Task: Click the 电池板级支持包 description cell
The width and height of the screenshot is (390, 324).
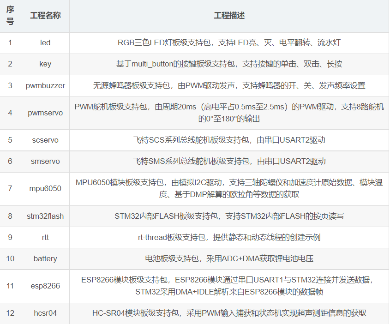Action: coord(229,259)
